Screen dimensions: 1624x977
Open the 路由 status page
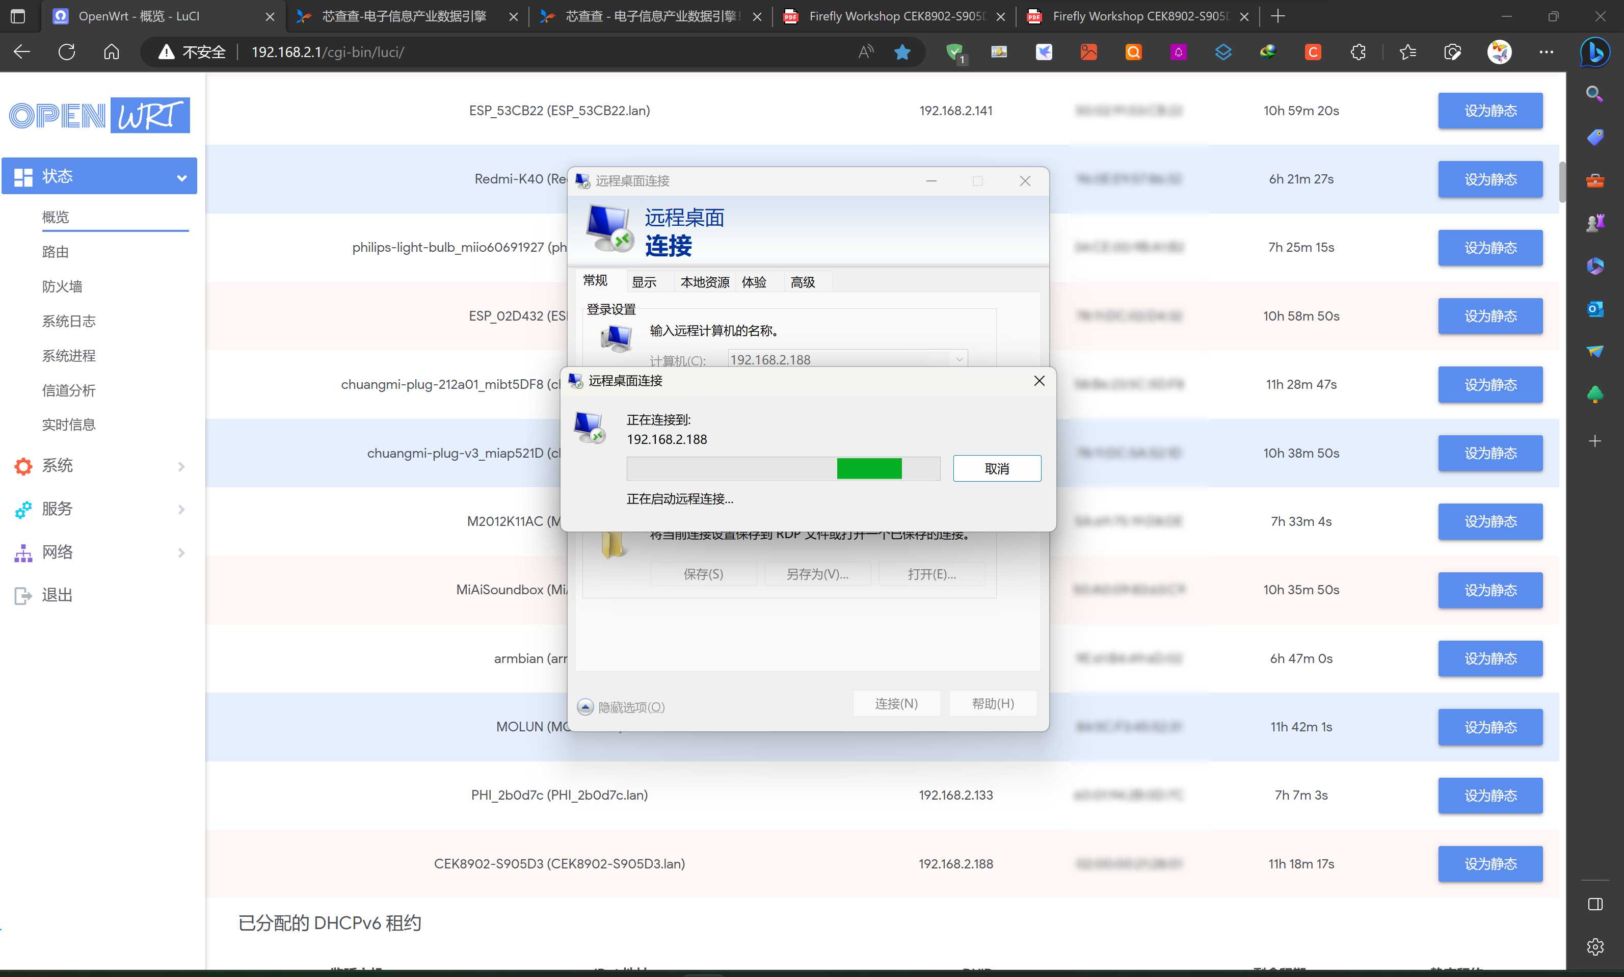(56, 251)
